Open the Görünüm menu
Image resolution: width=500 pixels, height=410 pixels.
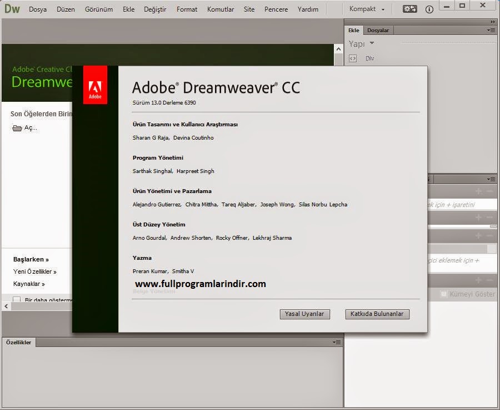[98, 9]
